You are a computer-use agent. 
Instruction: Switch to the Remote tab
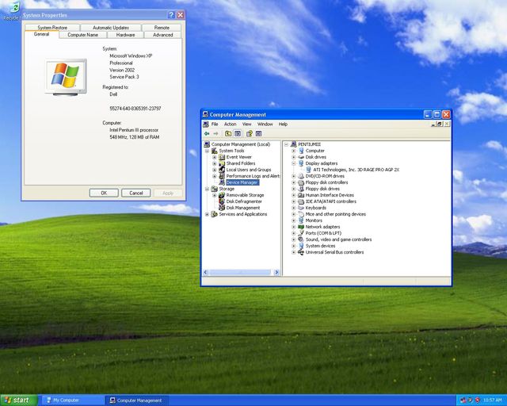coord(162,28)
